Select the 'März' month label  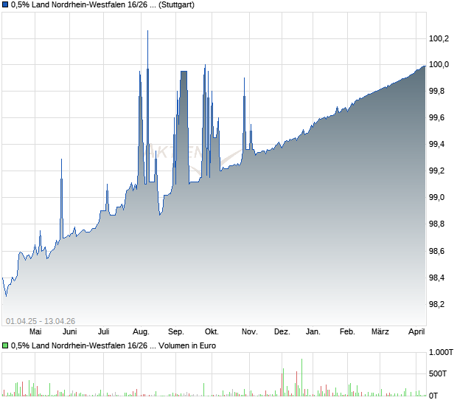(380, 332)
